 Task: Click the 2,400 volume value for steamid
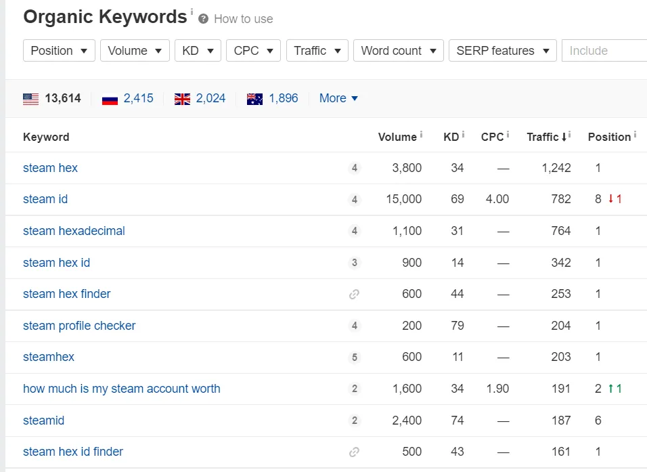point(407,421)
